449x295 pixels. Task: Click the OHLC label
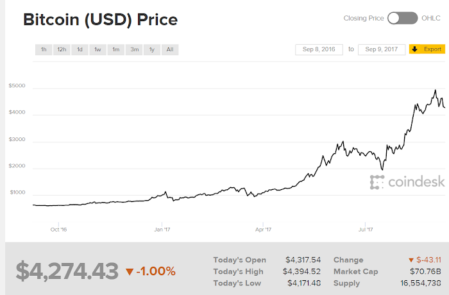430,18
